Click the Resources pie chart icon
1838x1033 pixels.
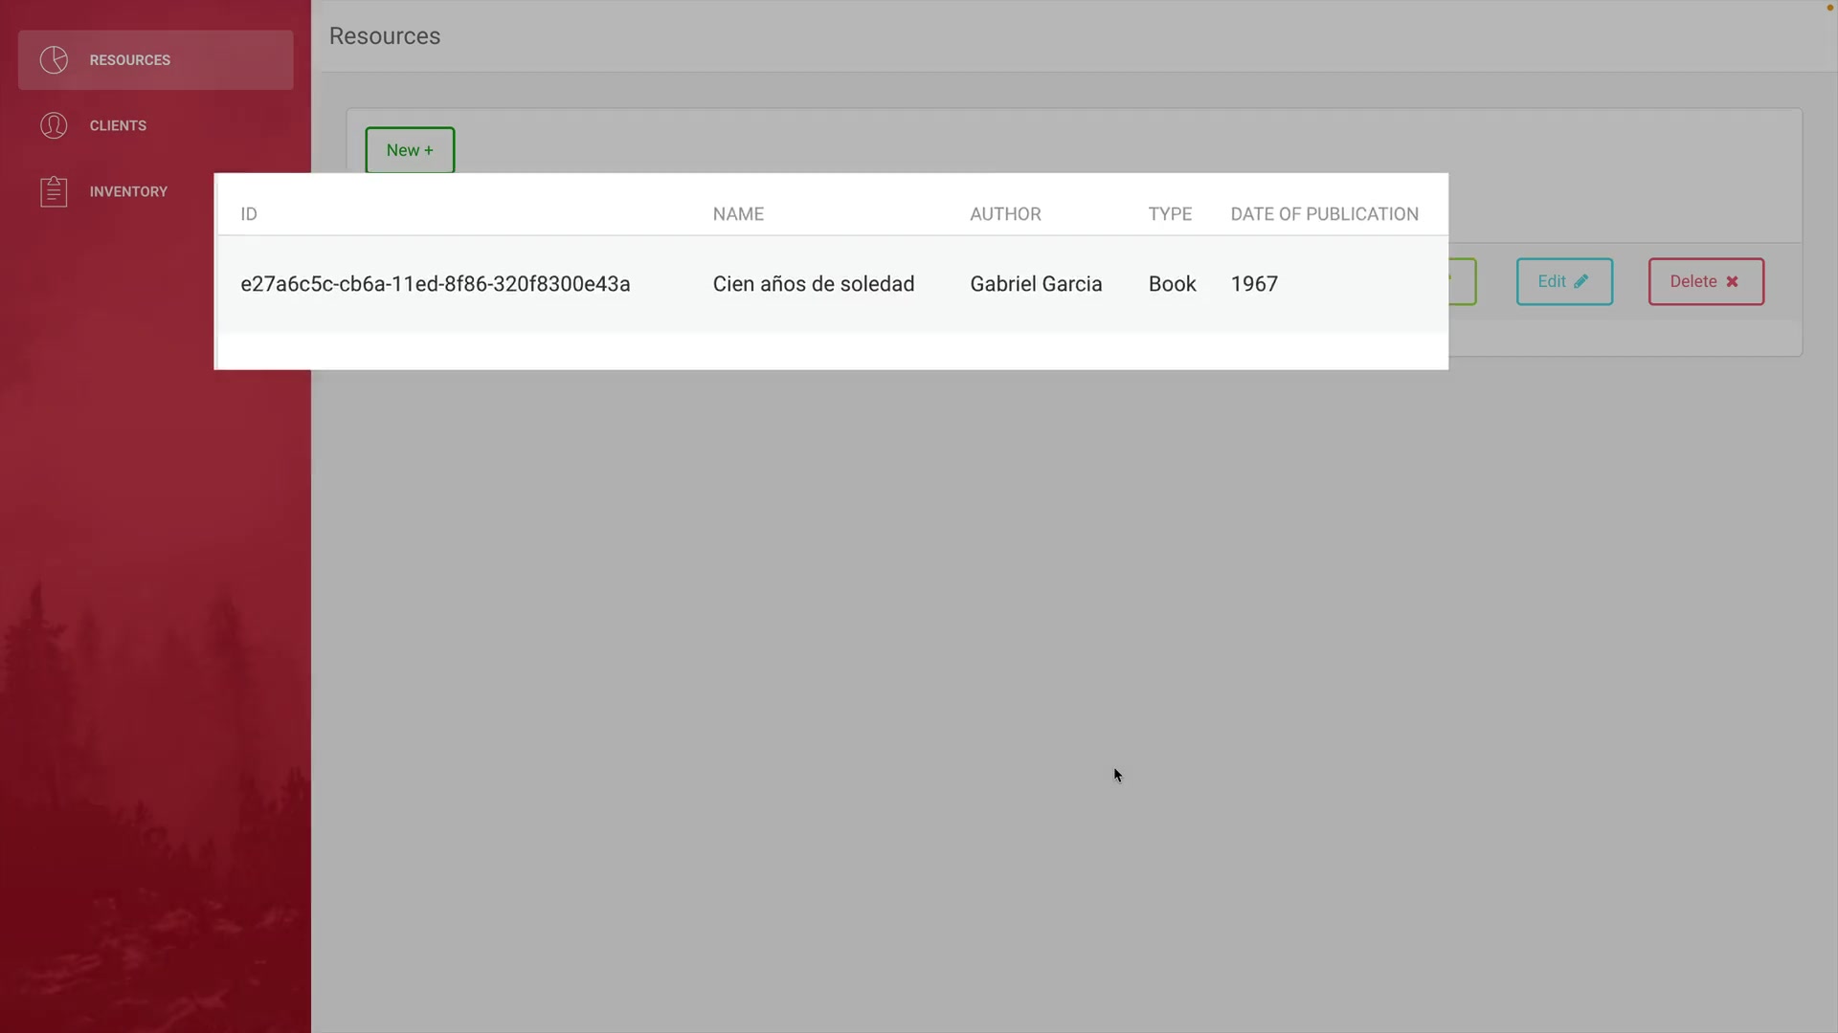coord(54,60)
